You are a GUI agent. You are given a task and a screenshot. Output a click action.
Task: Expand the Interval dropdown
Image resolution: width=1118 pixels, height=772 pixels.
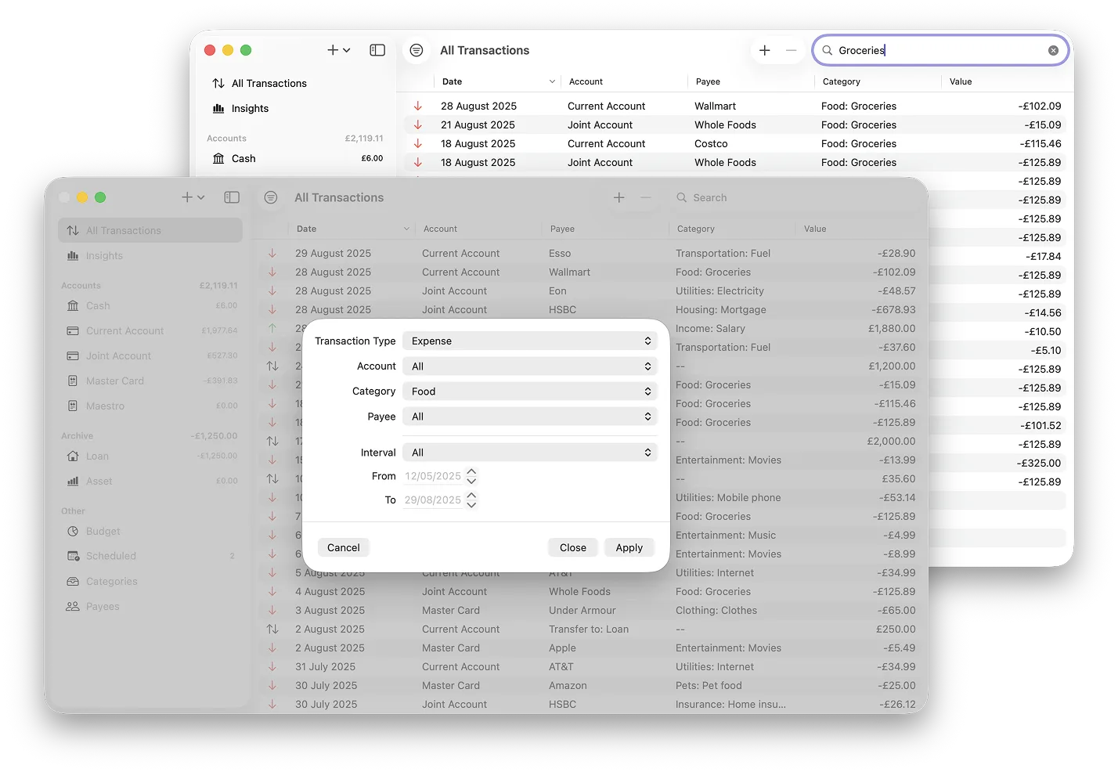pos(530,452)
